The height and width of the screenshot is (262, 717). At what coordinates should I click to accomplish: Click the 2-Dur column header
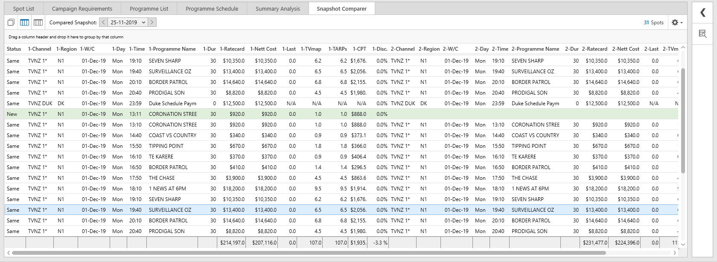click(x=572, y=49)
